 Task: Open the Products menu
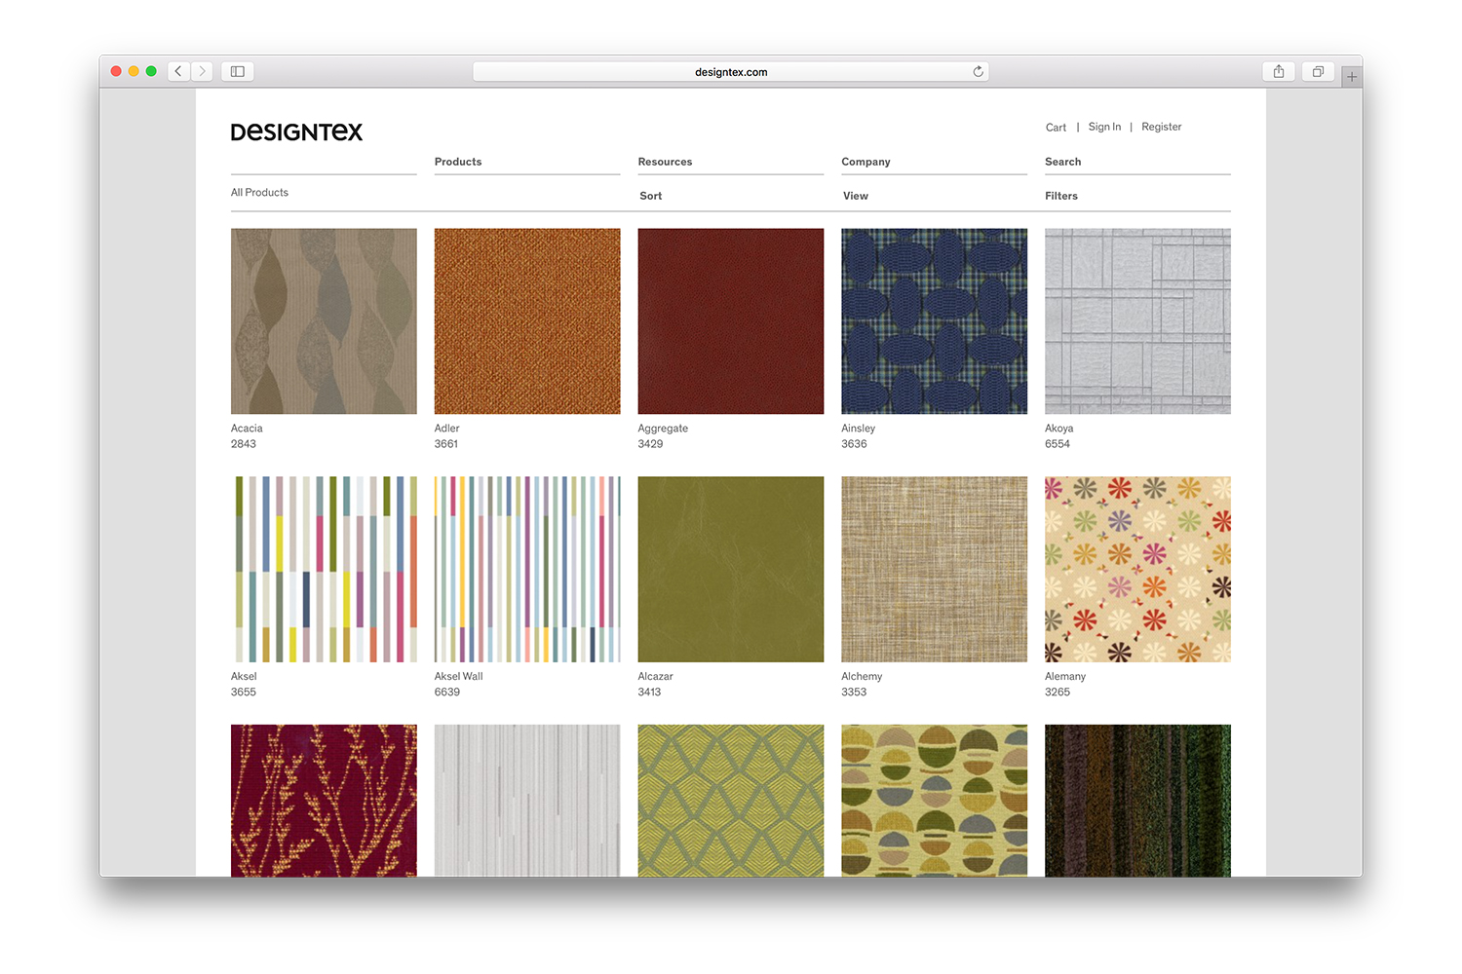tap(458, 162)
